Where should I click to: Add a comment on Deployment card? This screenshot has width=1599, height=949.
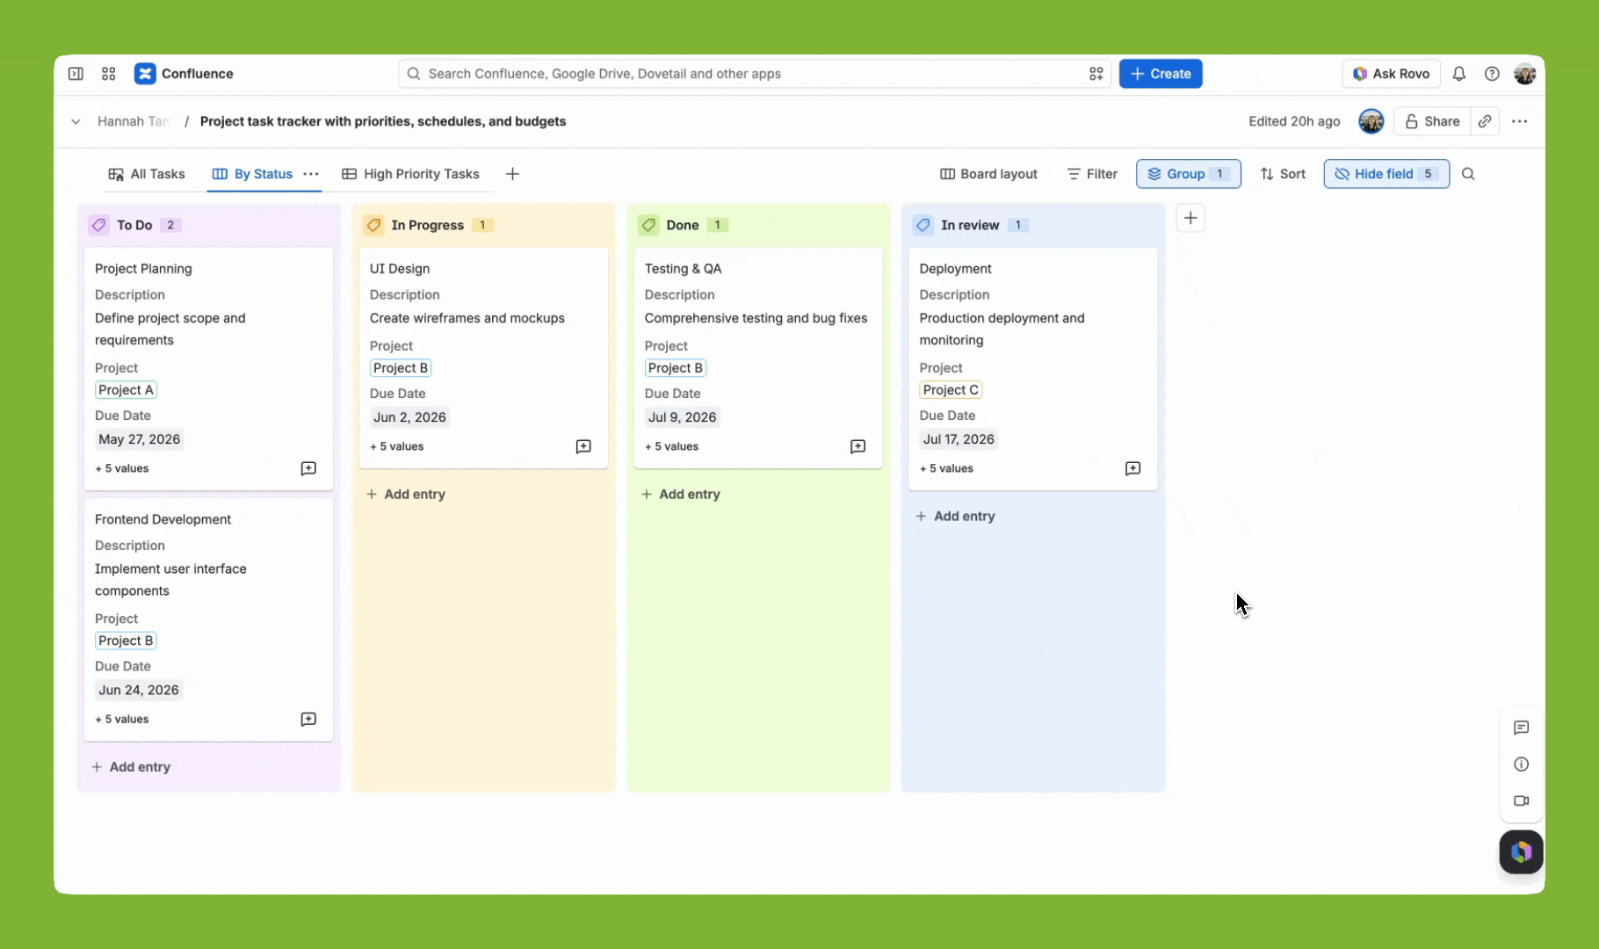pyautogui.click(x=1133, y=468)
